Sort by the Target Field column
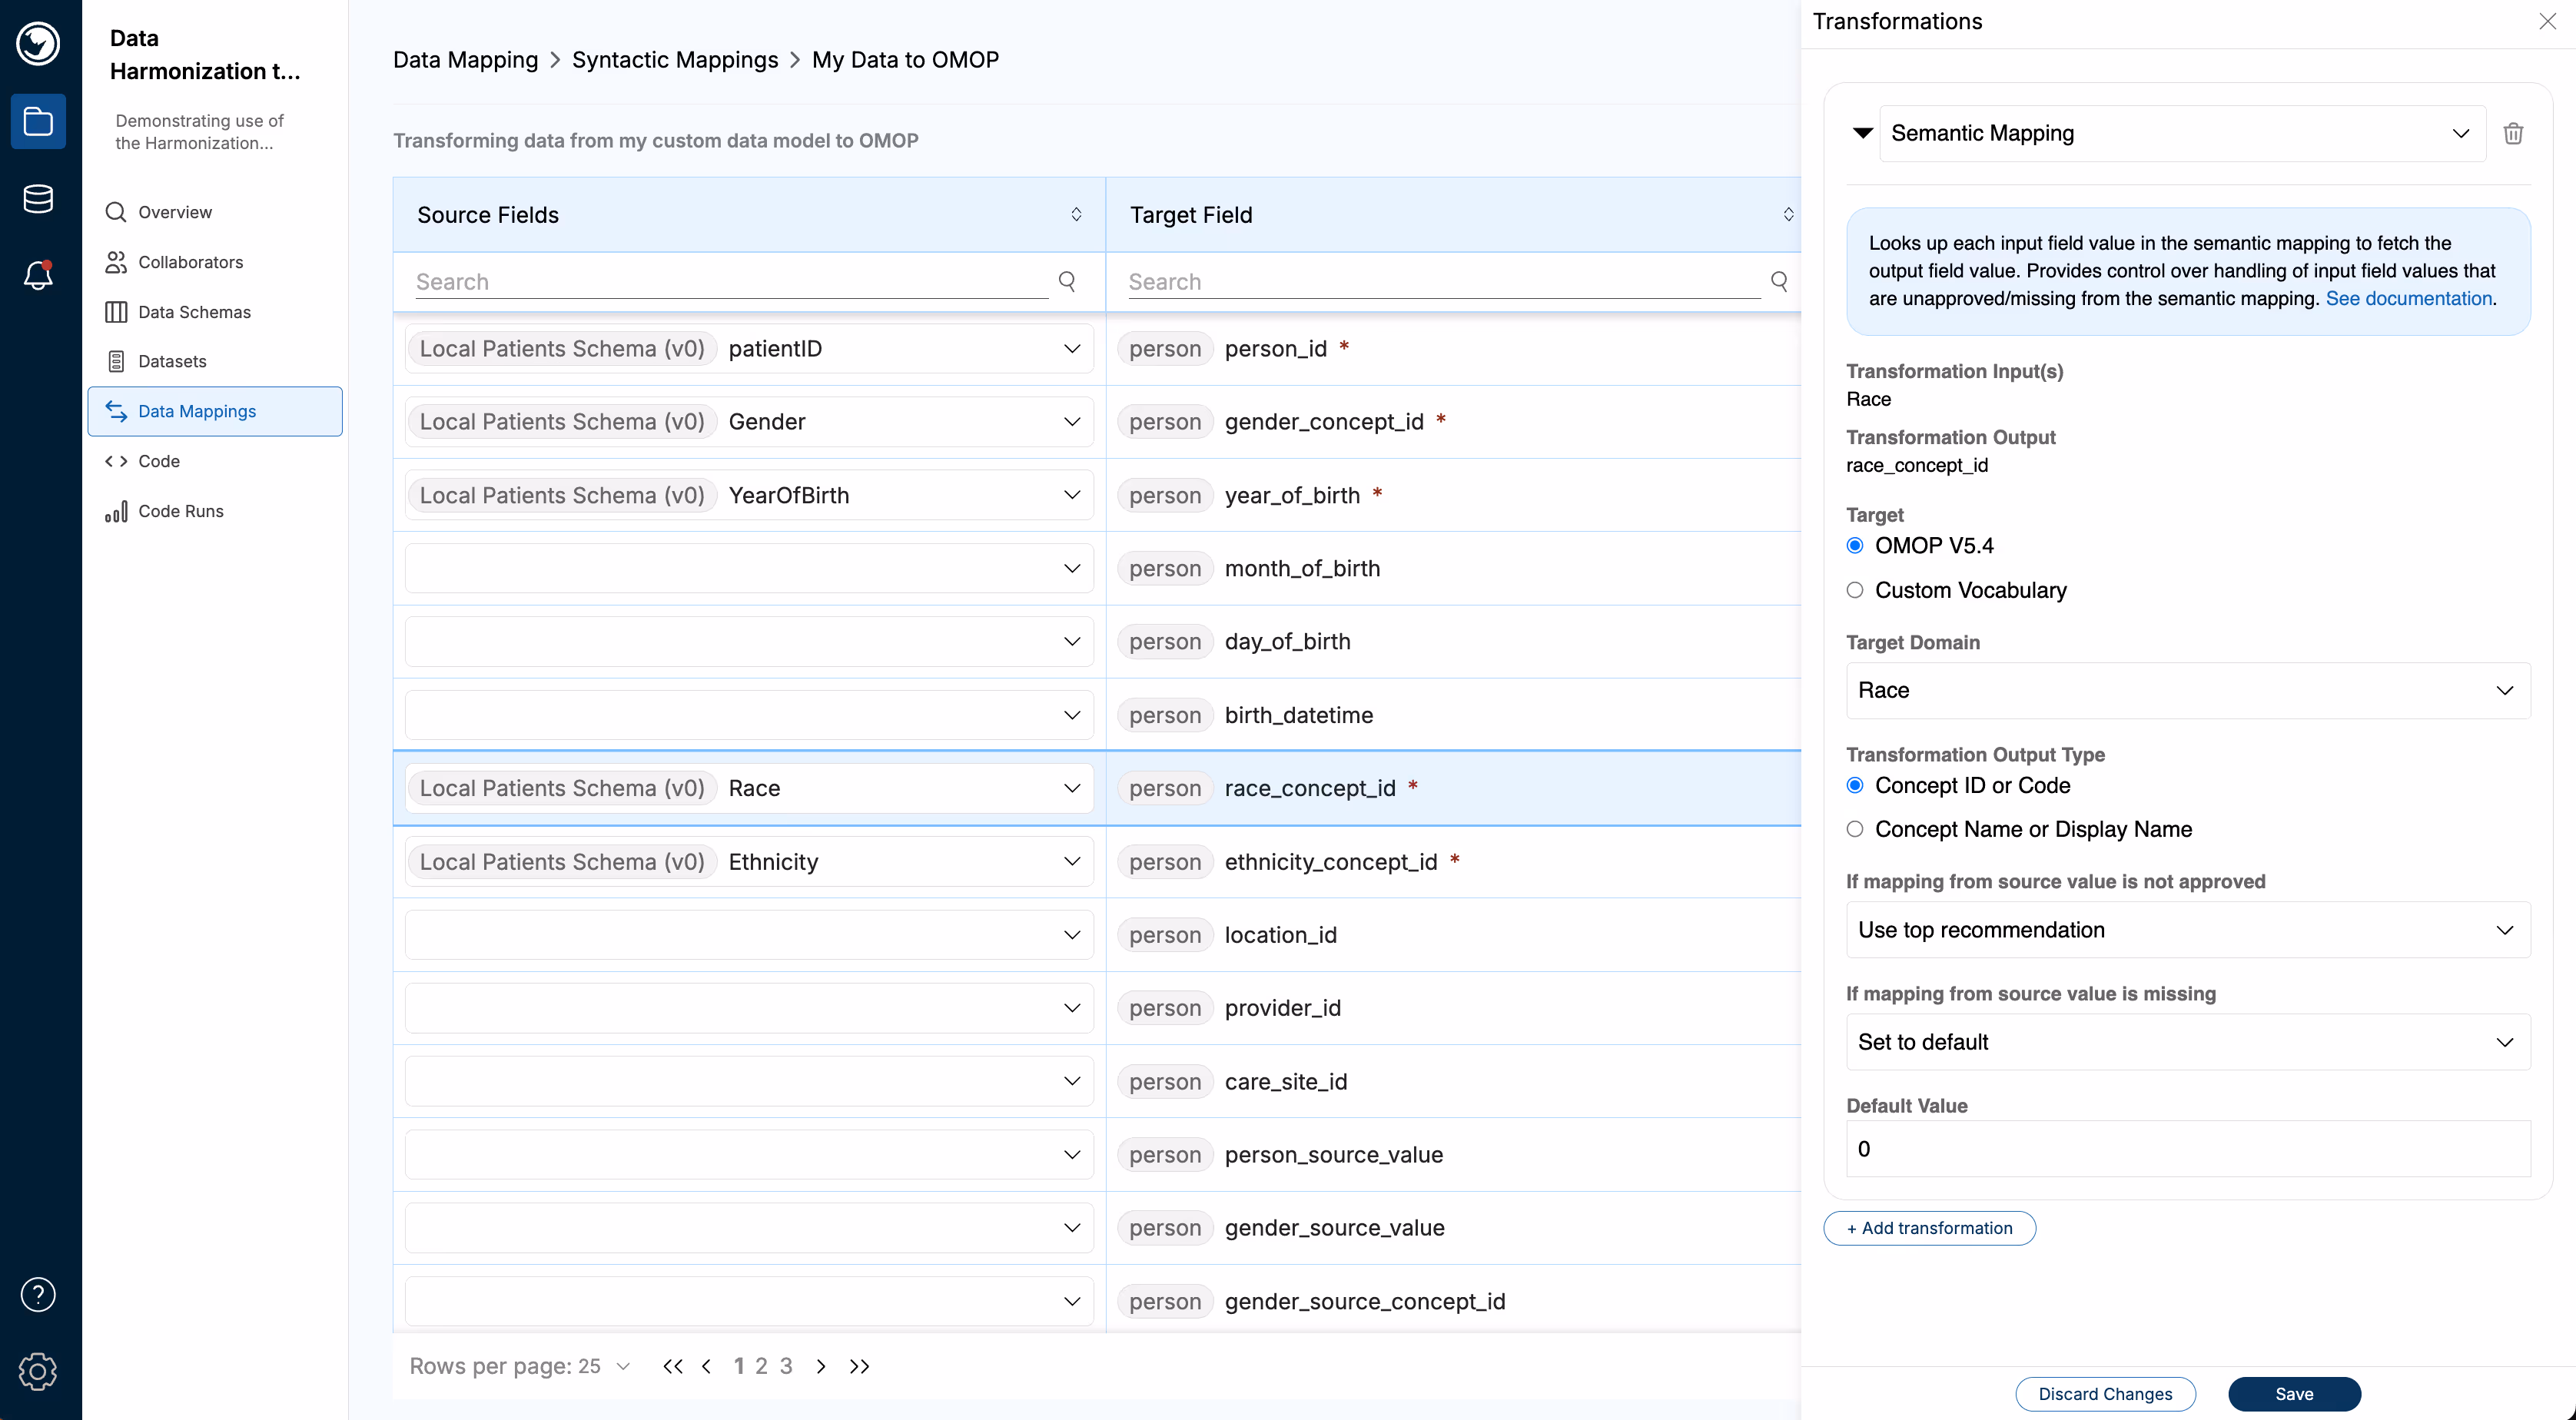Screen dimensions: 2576x1420 (1788, 214)
